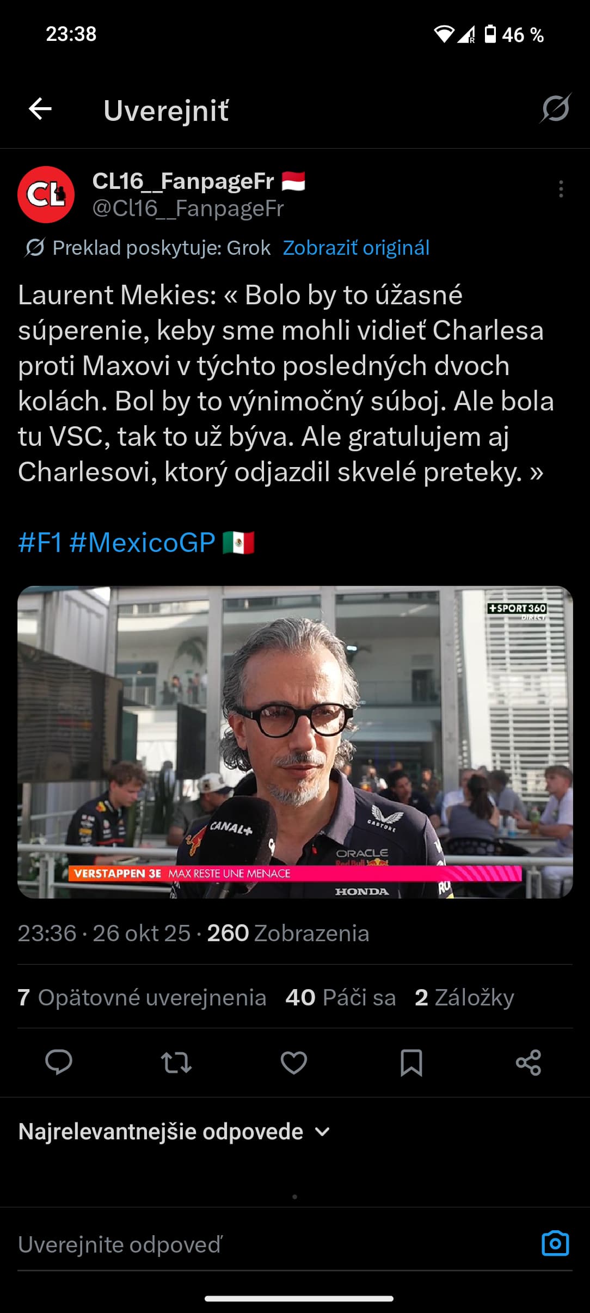Open the Laurent Mekies interview image
Screen dimensions: 590x1313
click(x=295, y=742)
